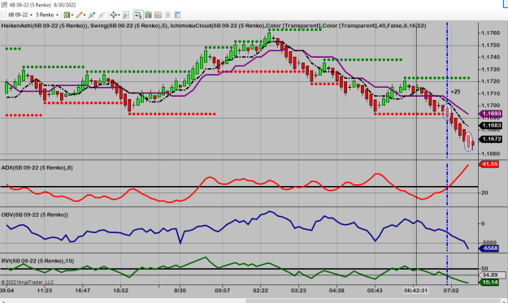Select the ADX(6B 09-22 (5 Renko),8) label

pyautogui.click(x=37, y=167)
